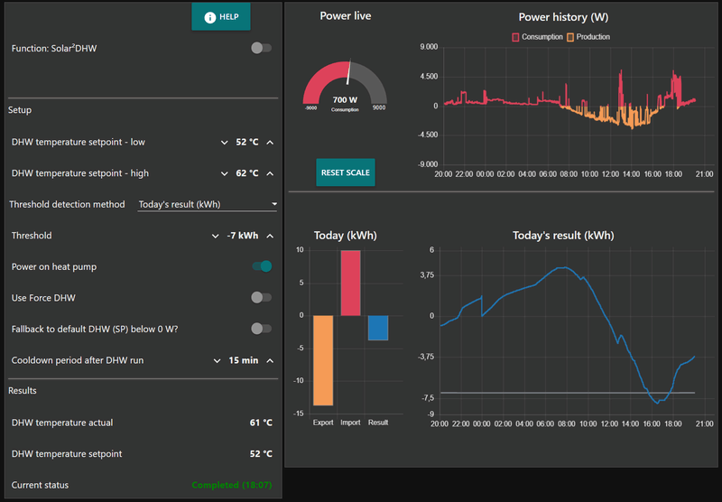The width and height of the screenshot is (722, 502).
Task: Click the Current status label
Action: [x=40, y=485]
